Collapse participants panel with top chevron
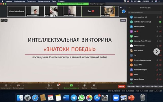The image size is (163, 102). pyautogui.click(x=130, y=8)
